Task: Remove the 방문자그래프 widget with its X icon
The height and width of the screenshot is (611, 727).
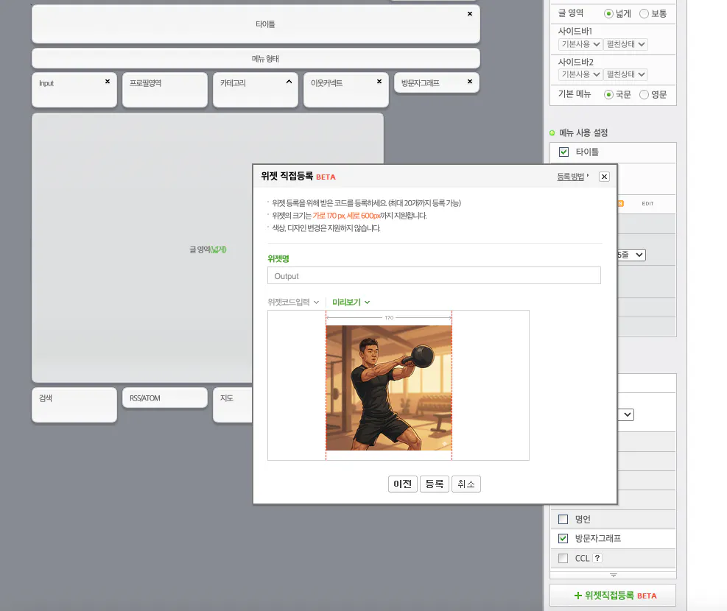Action: (x=470, y=82)
